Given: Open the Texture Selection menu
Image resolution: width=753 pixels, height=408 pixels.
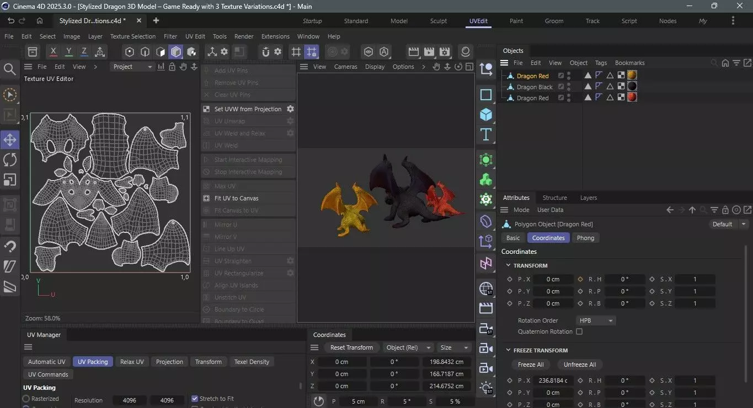Looking at the screenshot, I should coord(133,36).
